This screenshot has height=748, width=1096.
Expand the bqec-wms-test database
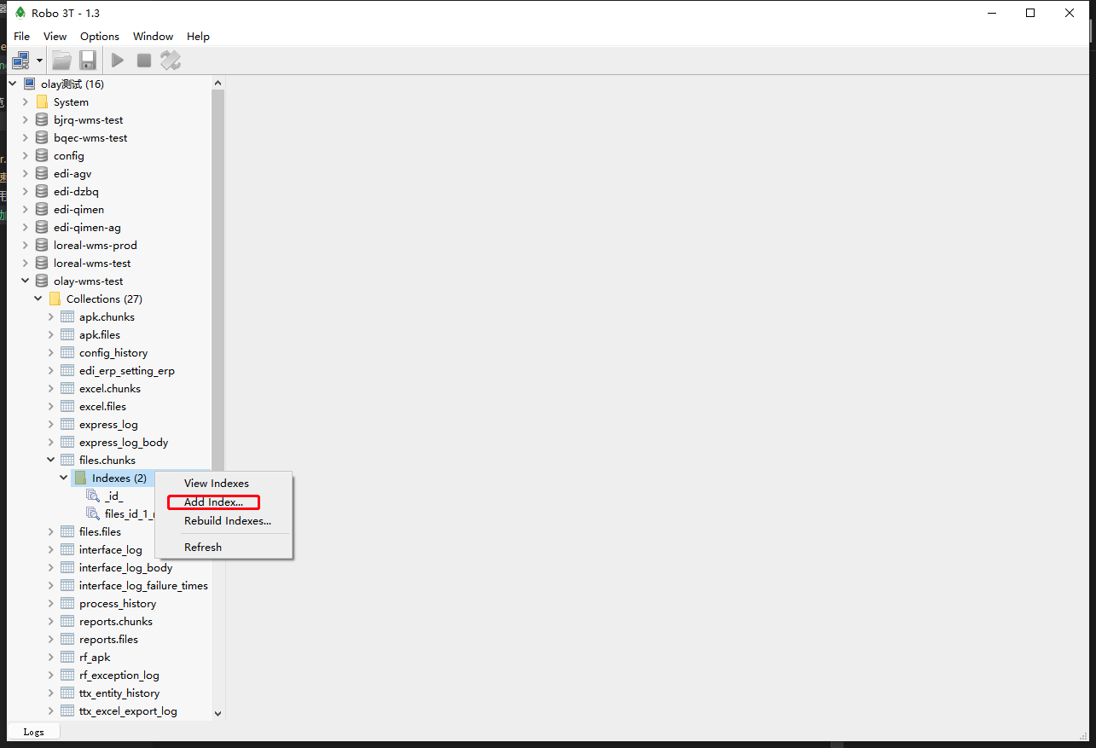[x=26, y=138]
